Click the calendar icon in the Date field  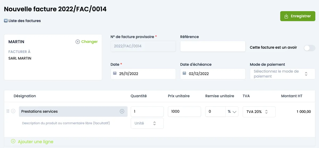[x=115, y=73]
